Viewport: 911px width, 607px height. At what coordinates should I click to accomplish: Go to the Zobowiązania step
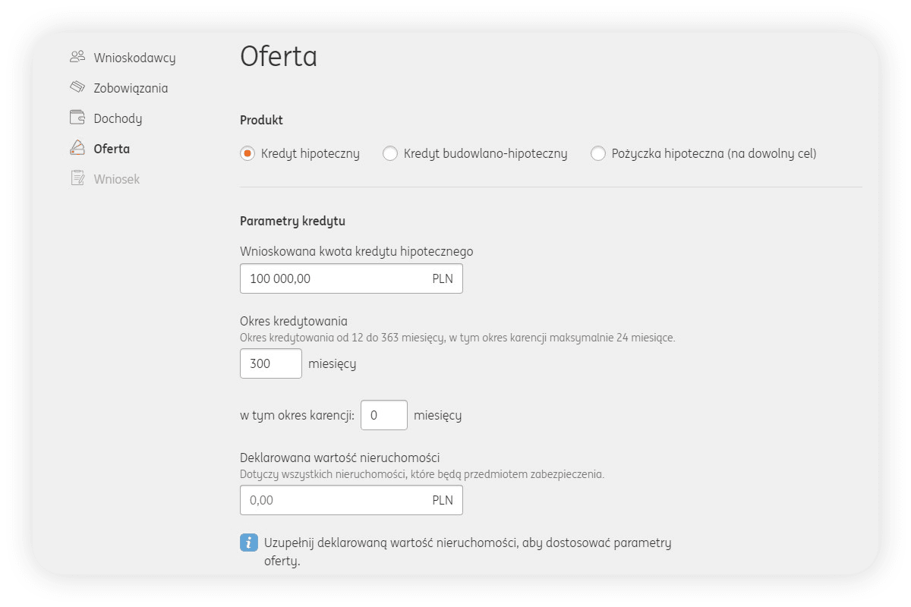[131, 88]
